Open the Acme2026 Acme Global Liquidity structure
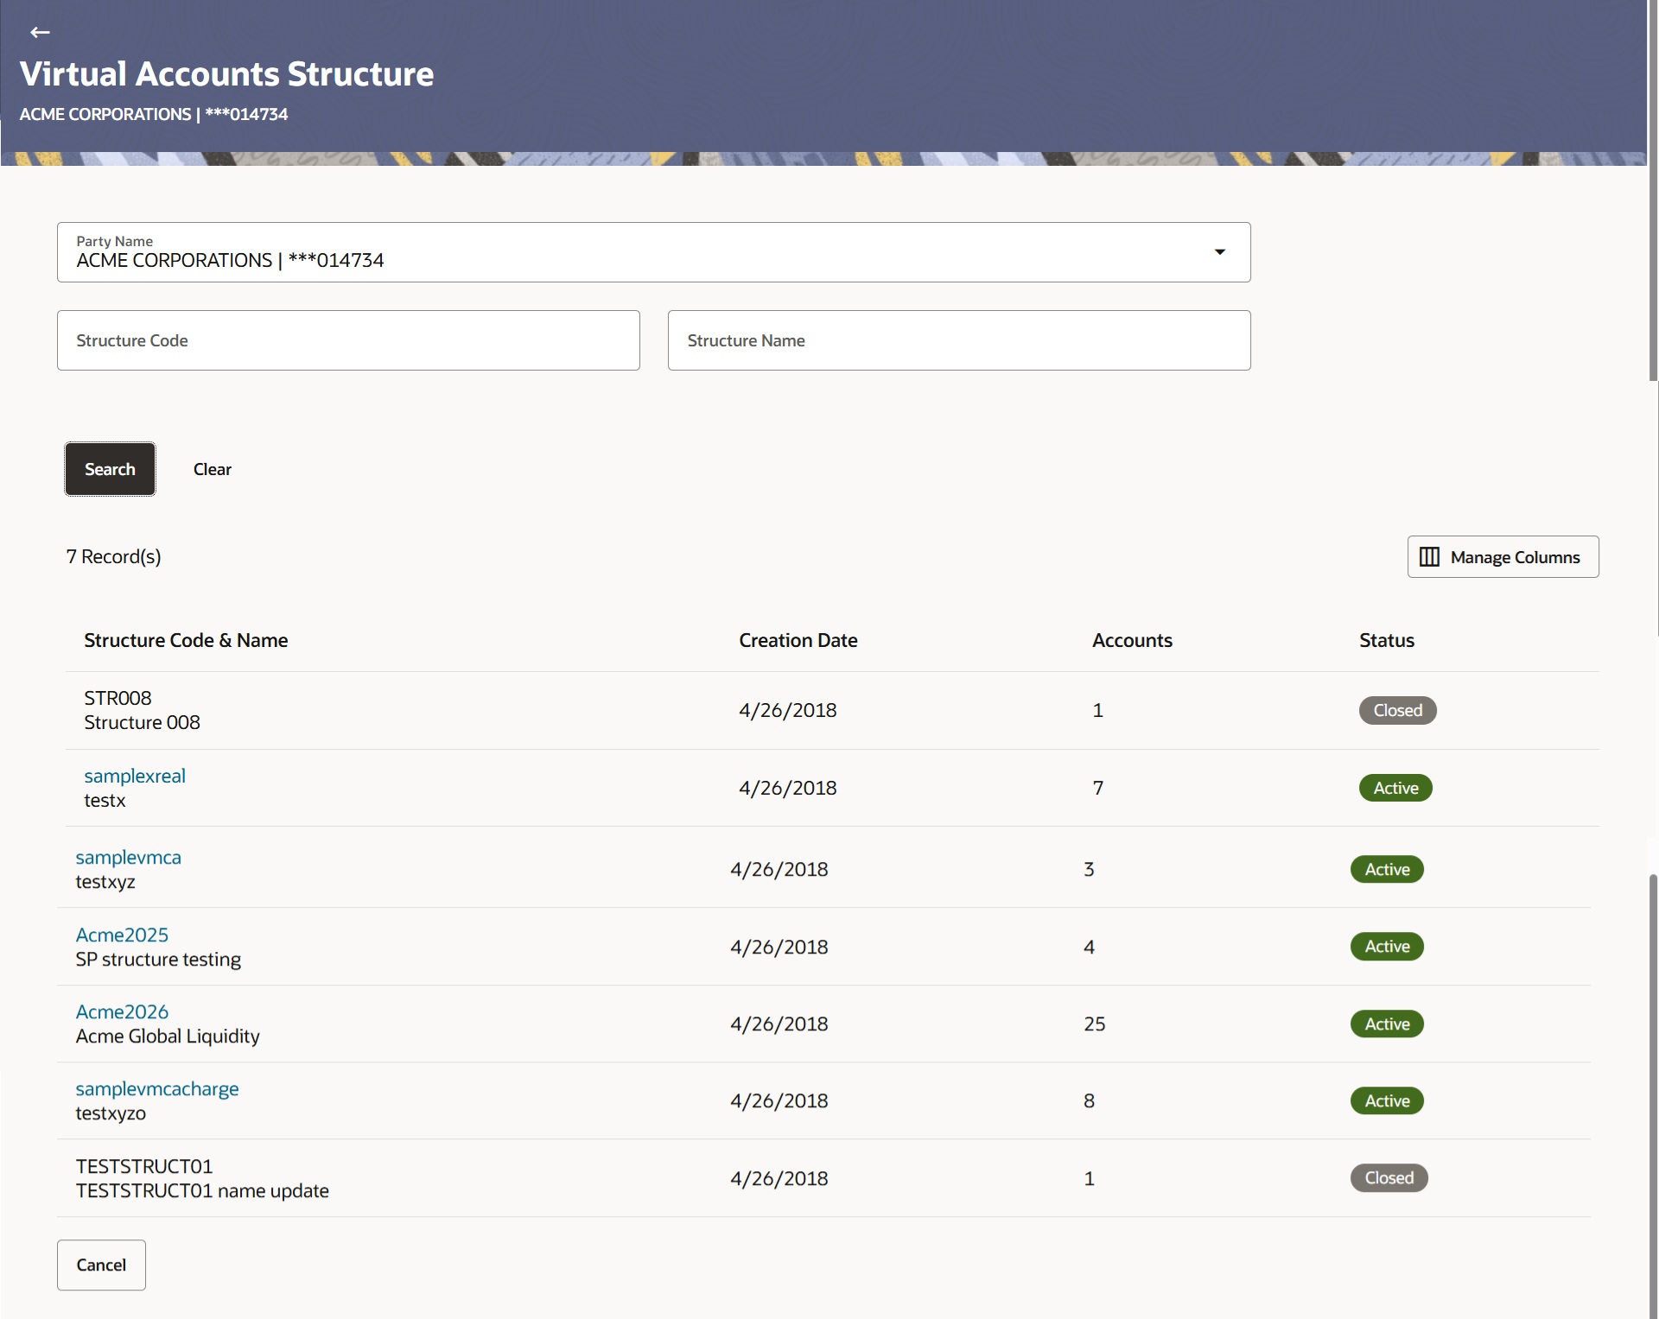This screenshot has width=1659, height=1319. 121,1011
